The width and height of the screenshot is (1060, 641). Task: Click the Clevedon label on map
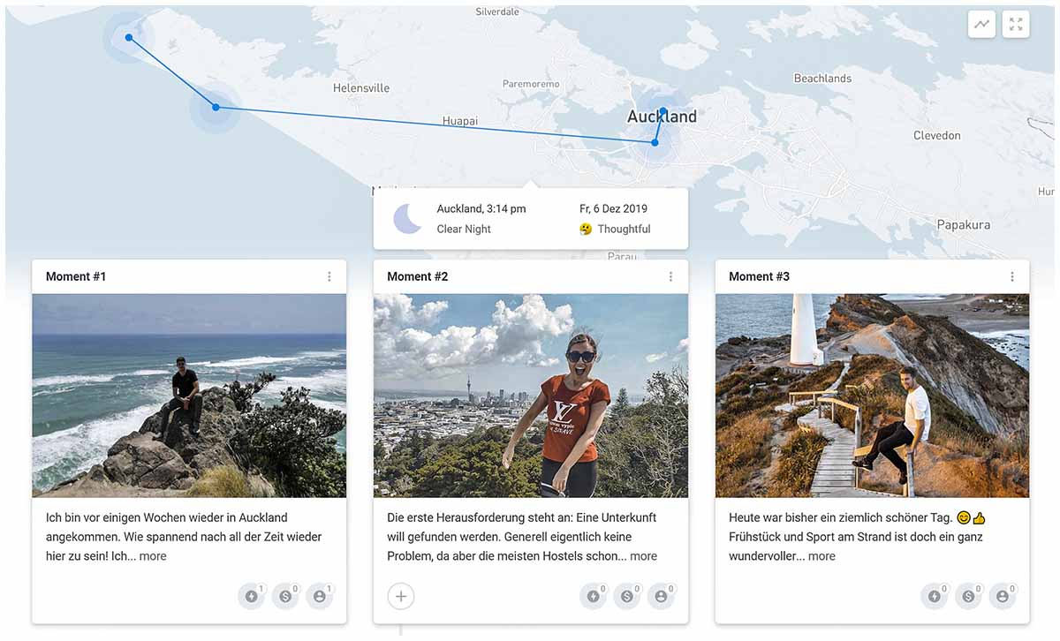(937, 136)
